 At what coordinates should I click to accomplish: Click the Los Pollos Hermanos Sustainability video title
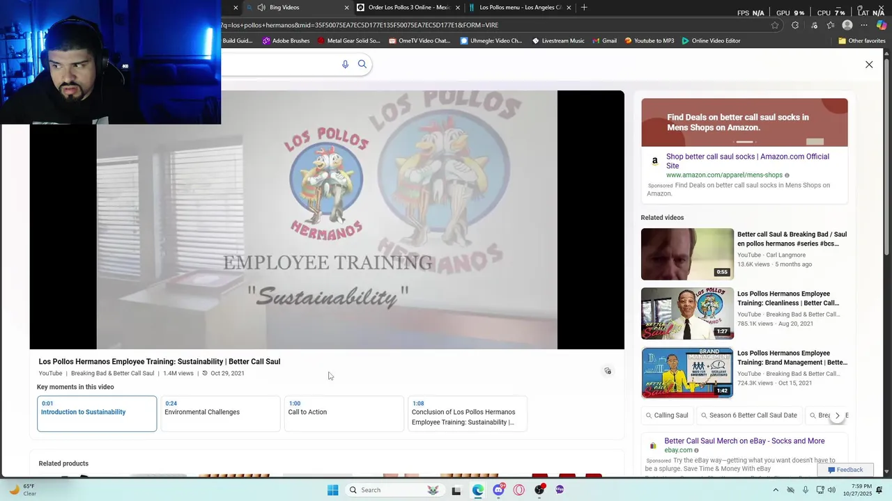tap(160, 362)
